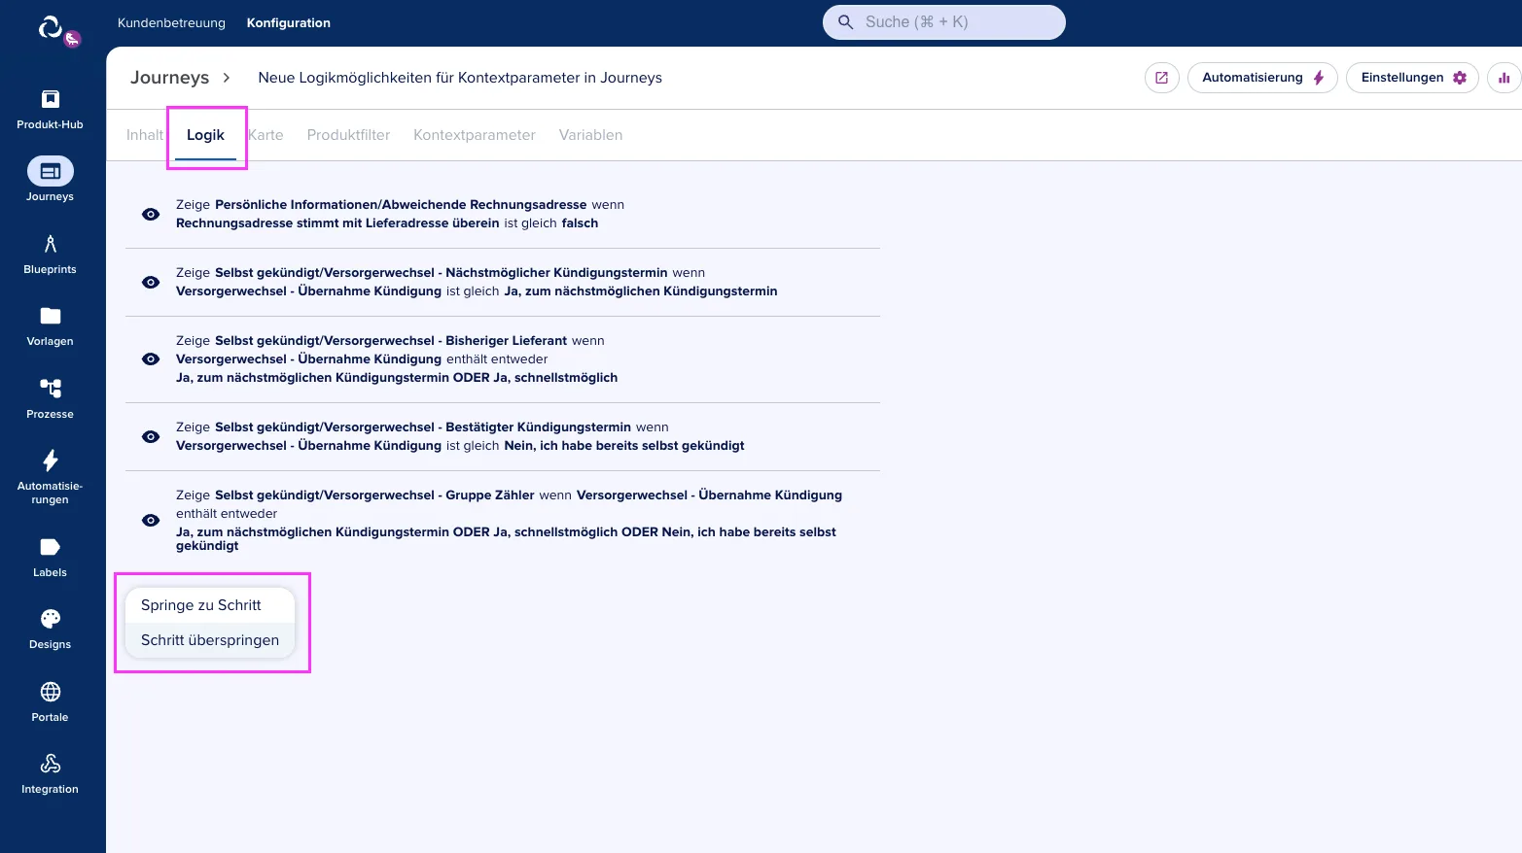Open Konfiguration in top navigation
Screen dimensions: 1522x853
tap(289, 22)
